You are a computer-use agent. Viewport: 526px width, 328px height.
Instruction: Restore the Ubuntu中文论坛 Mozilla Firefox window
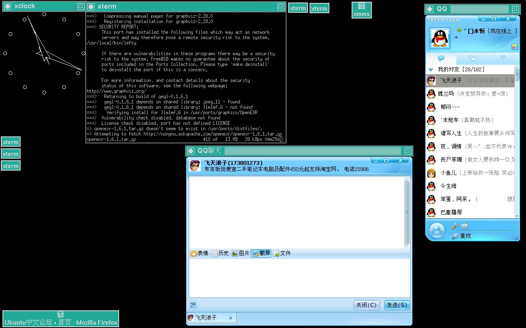click(61, 319)
